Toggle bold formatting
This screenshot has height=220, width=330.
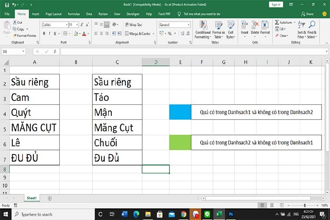coord(44,33)
